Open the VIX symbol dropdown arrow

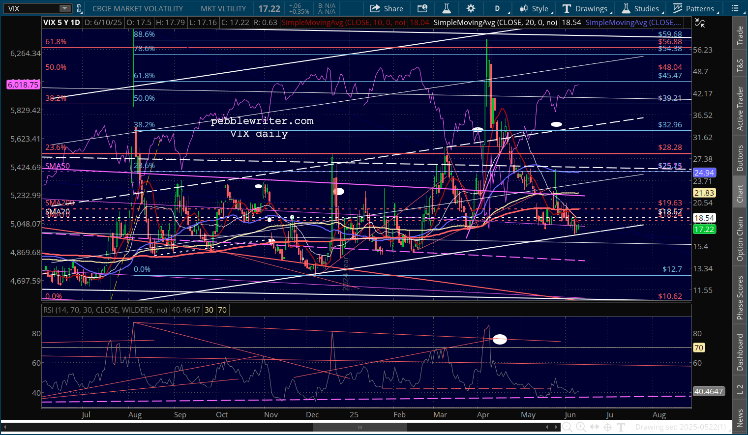tap(65, 8)
